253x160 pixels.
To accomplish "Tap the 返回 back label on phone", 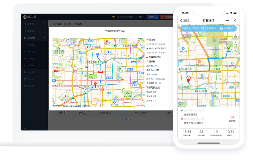I will (x=186, y=21).
